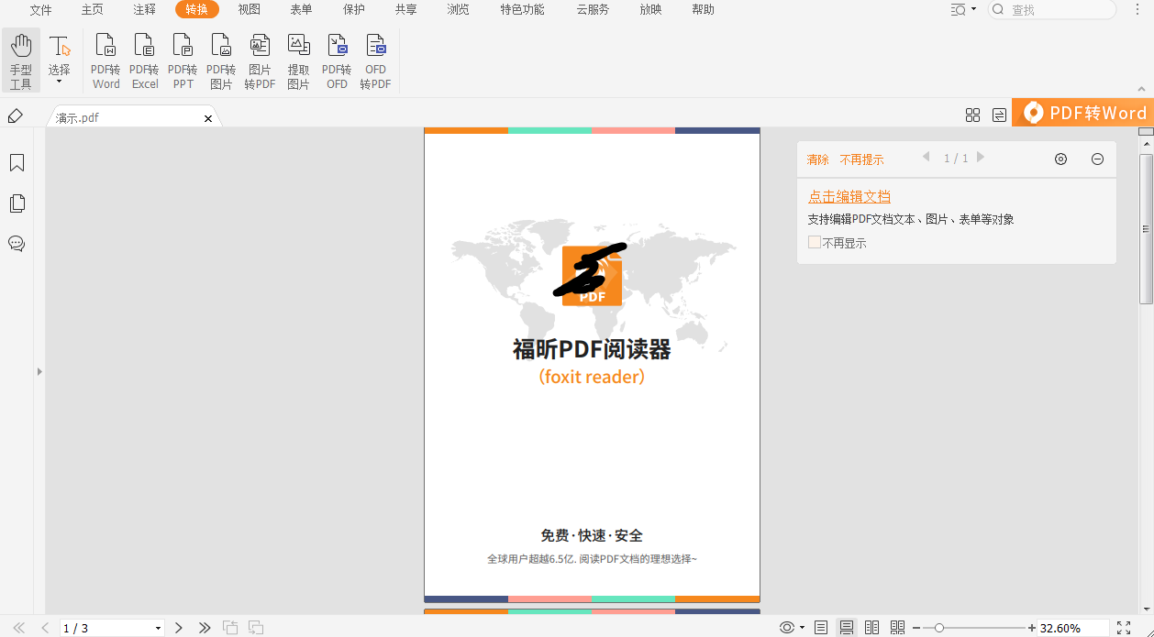Open the page number dropdown

coord(158,629)
